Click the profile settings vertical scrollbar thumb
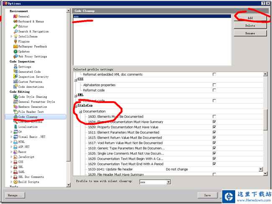Viewport: 272px width, 204px height. click(265, 120)
